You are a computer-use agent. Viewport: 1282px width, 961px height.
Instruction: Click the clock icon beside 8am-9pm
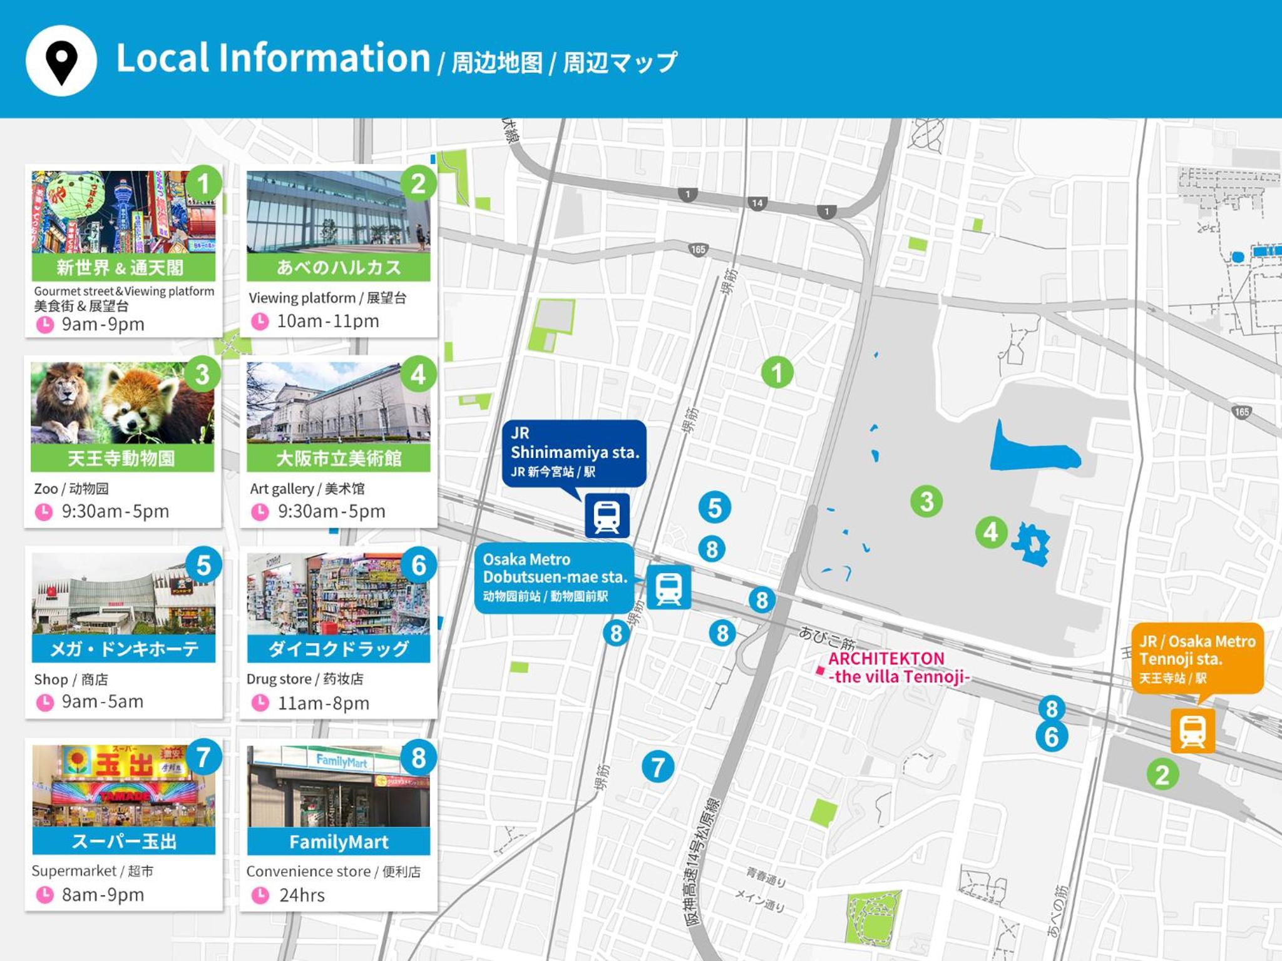coord(45,895)
